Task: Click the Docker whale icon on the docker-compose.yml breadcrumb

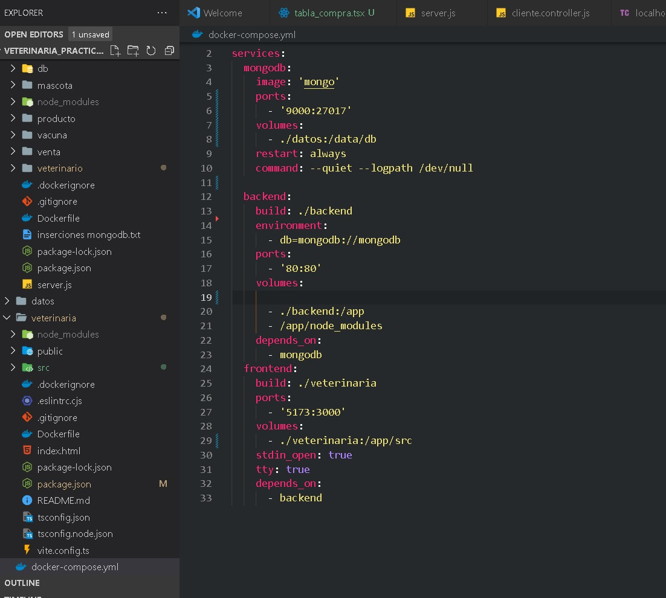Action: pos(197,34)
